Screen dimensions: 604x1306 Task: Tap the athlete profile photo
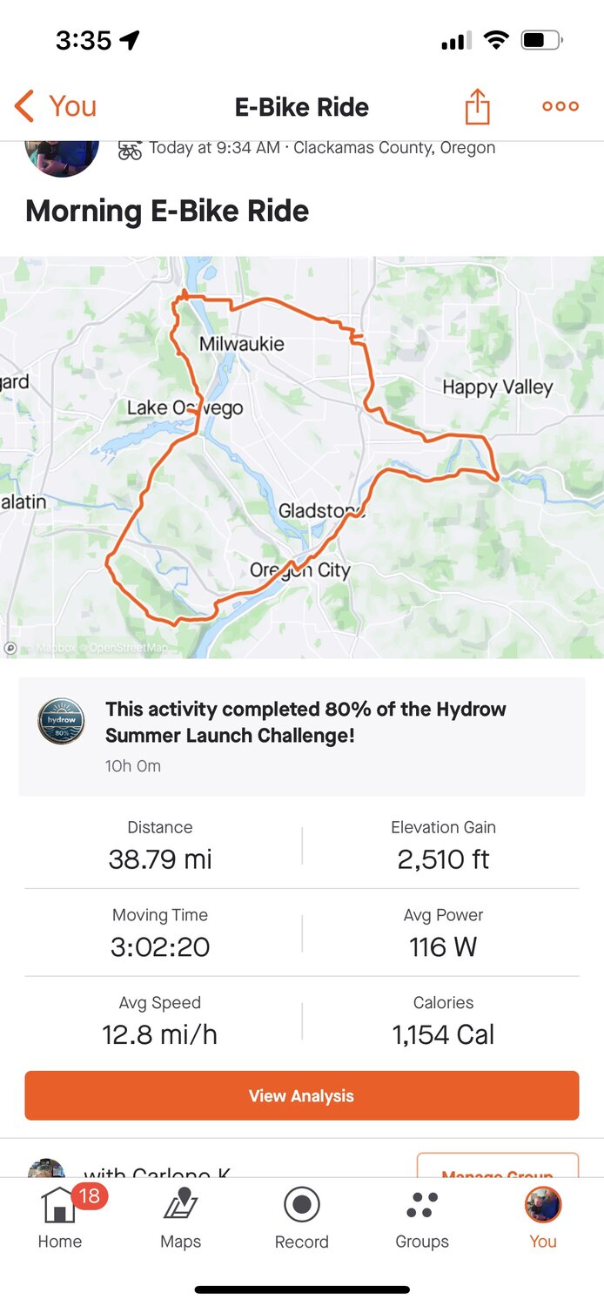[x=61, y=157]
